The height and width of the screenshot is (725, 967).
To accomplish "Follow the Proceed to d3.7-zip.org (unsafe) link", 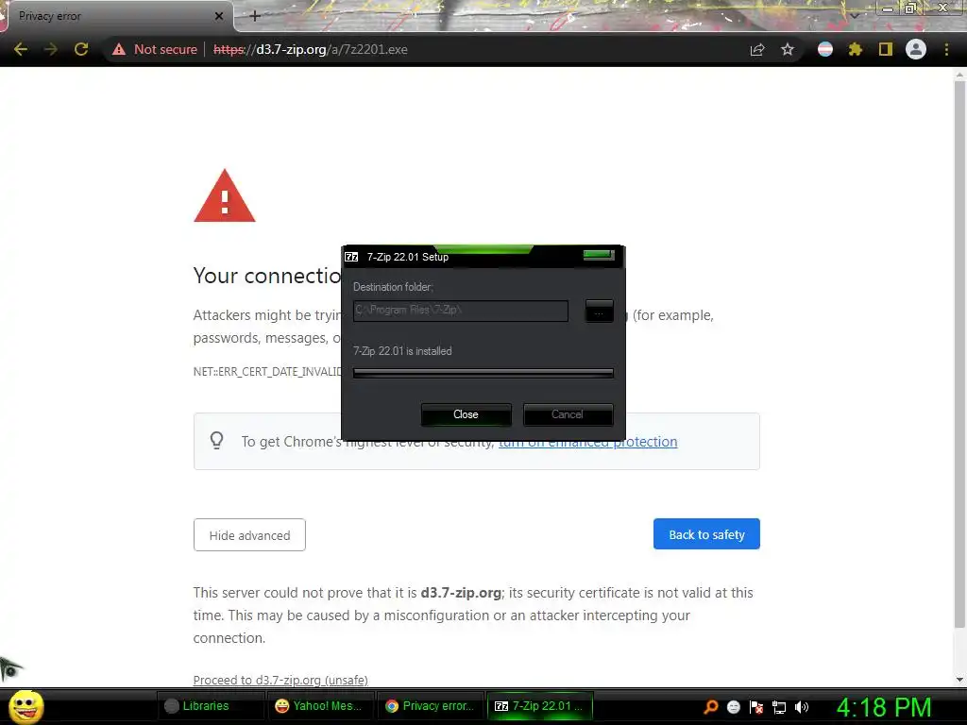I will click(x=280, y=680).
